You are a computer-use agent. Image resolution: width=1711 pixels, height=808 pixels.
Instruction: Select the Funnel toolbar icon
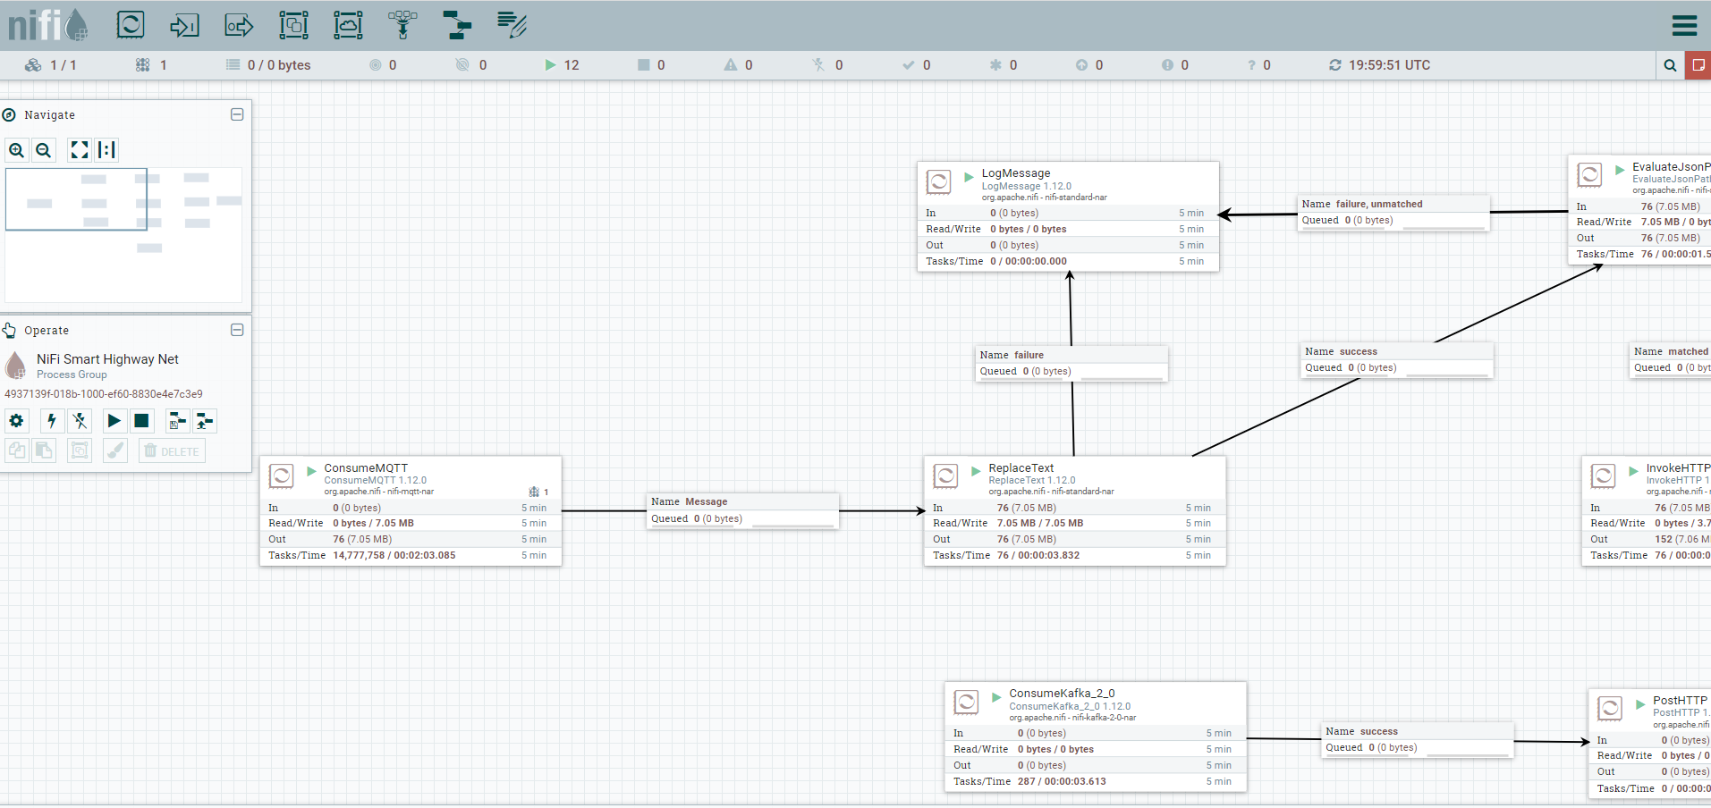(402, 25)
